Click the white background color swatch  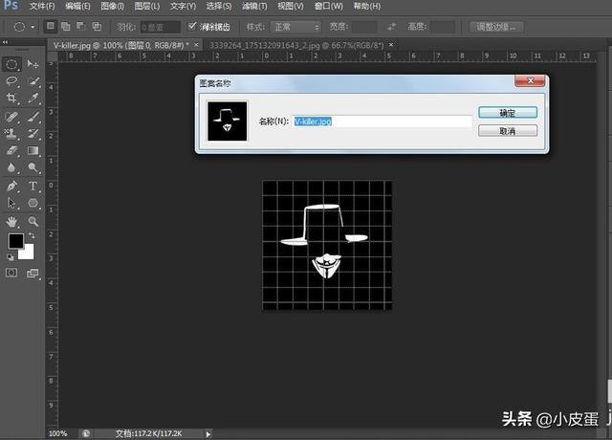coord(28,253)
